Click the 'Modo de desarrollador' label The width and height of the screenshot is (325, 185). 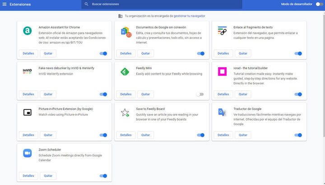[x=297, y=4]
